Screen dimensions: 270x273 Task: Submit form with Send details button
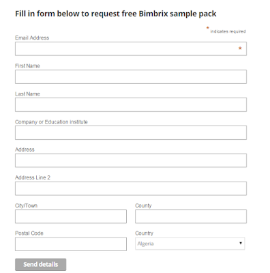pyautogui.click(x=41, y=265)
